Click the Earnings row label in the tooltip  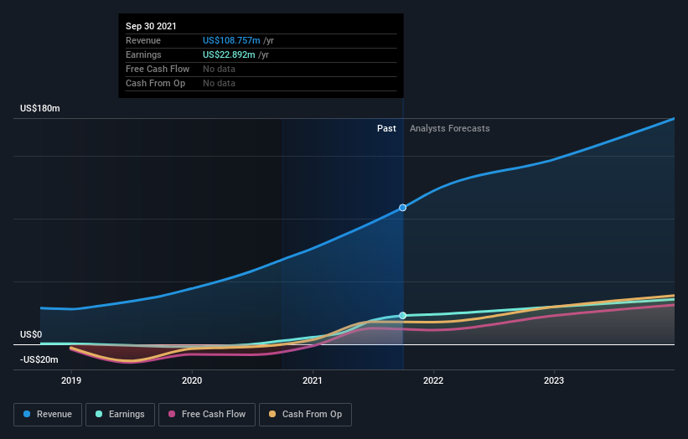click(x=143, y=54)
